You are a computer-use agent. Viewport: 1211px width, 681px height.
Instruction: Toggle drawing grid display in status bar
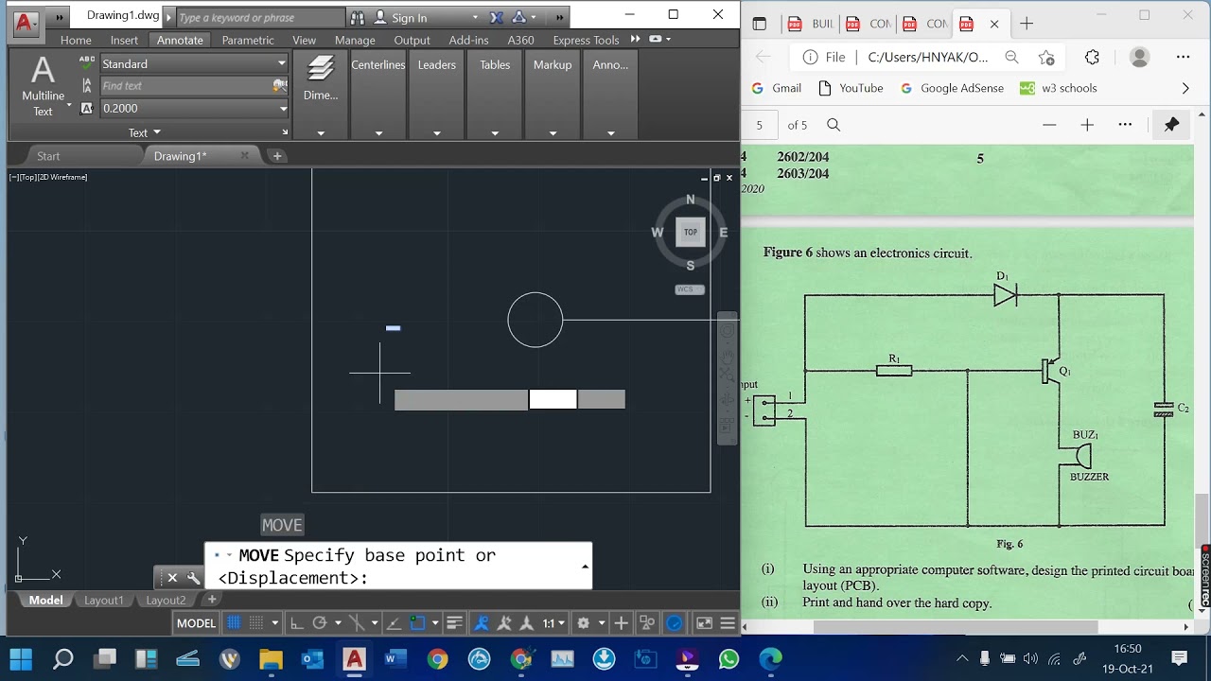(234, 622)
